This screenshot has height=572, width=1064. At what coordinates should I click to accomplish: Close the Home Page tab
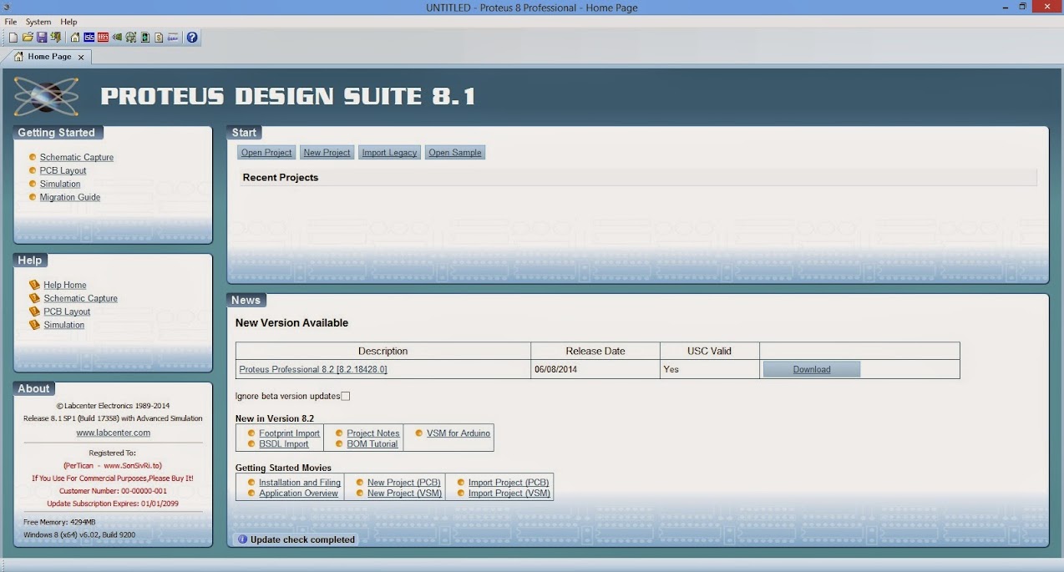[81, 58]
